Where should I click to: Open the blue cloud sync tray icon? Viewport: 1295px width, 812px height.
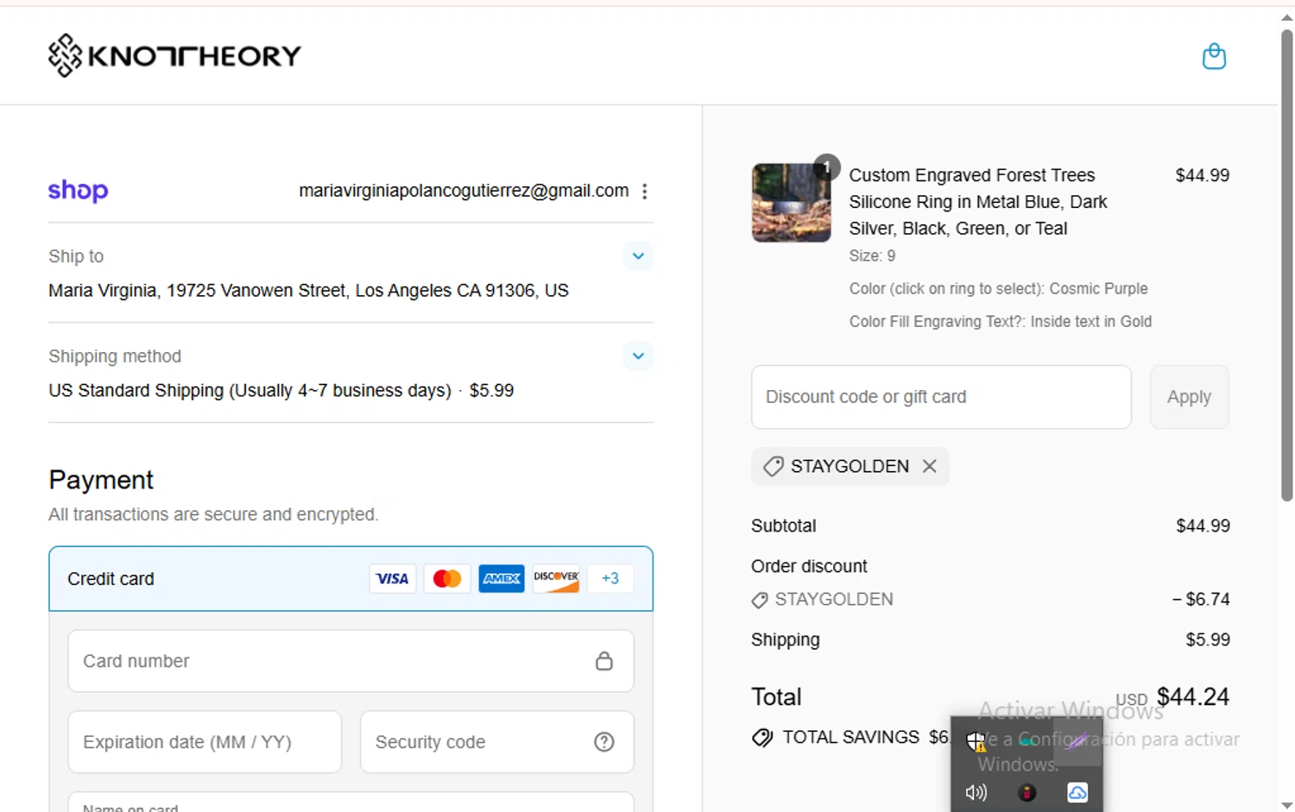pyautogui.click(x=1077, y=793)
